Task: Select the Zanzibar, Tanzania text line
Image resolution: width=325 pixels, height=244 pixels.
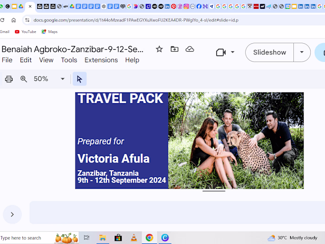Action: (x=108, y=173)
